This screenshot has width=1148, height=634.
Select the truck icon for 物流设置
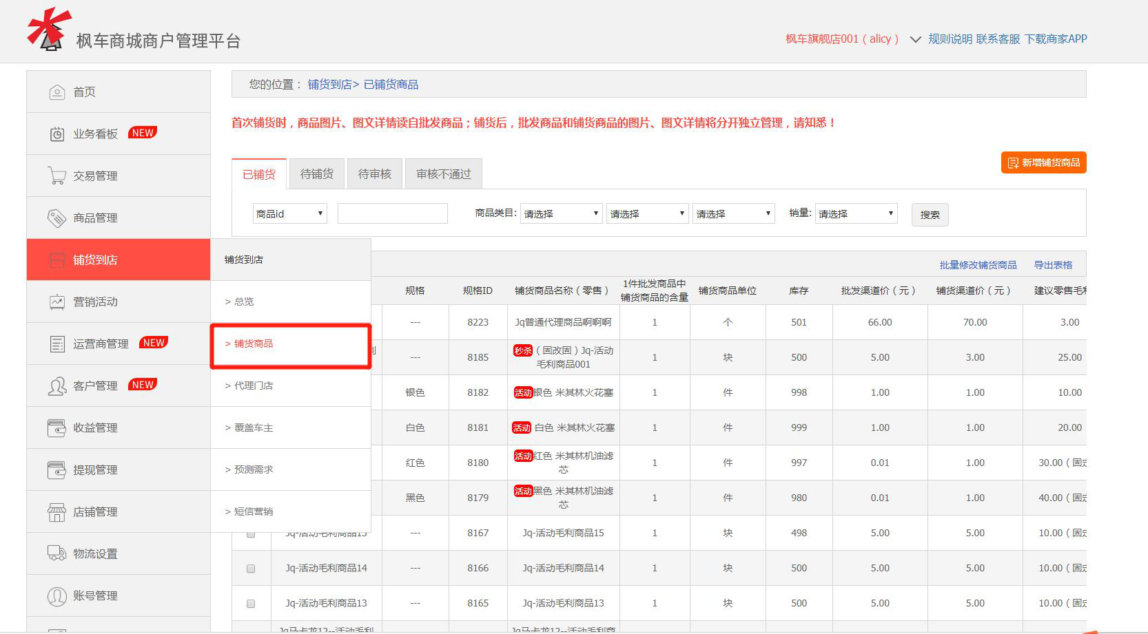click(x=57, y=553)
